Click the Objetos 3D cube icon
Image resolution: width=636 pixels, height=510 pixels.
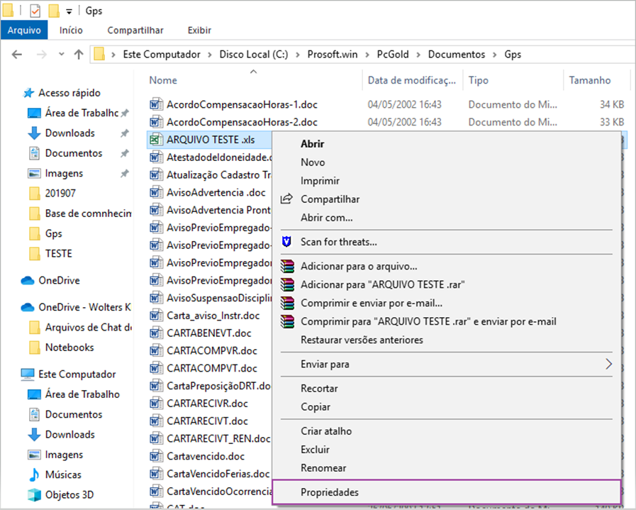35,495
